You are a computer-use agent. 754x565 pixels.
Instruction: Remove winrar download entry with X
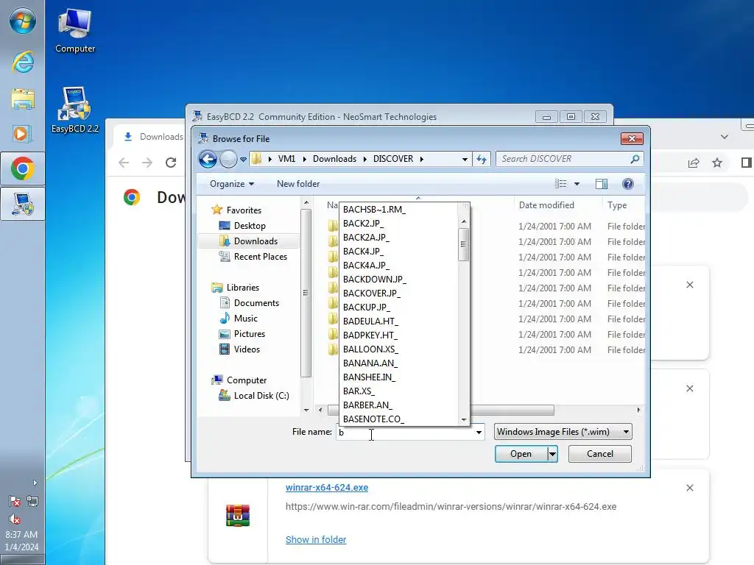click(x=689, y=488)
